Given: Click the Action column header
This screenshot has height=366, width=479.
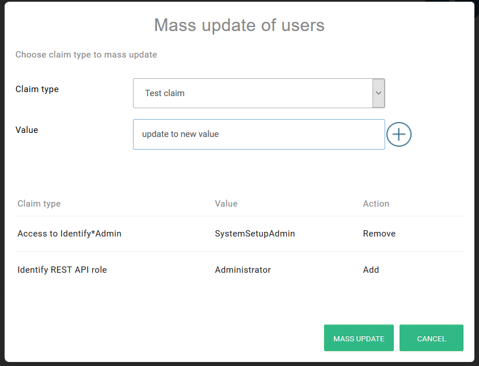Looking at the screenshot, I should tap(376, 204).
